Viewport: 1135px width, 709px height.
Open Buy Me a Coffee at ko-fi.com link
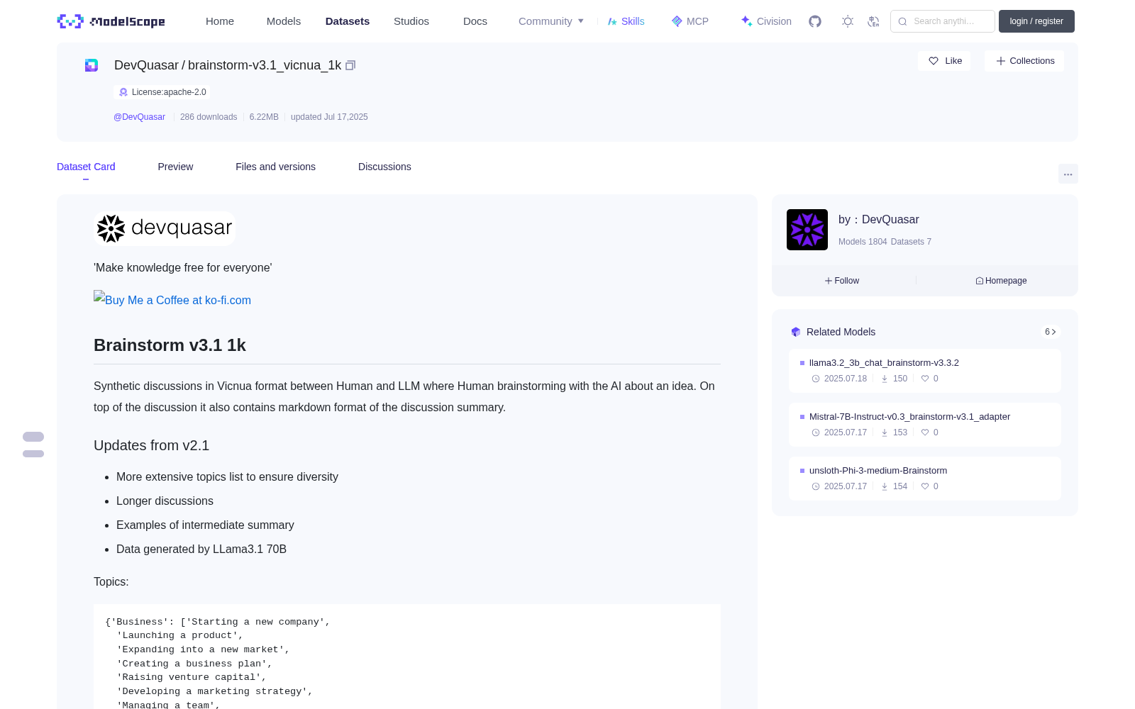click(x=172, y=299)
